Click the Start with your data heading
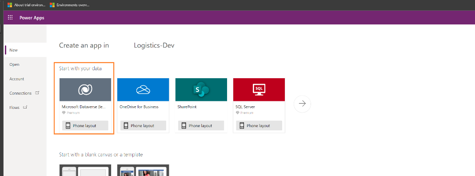This screenshot has height=176, width=475. coord(80,68)
